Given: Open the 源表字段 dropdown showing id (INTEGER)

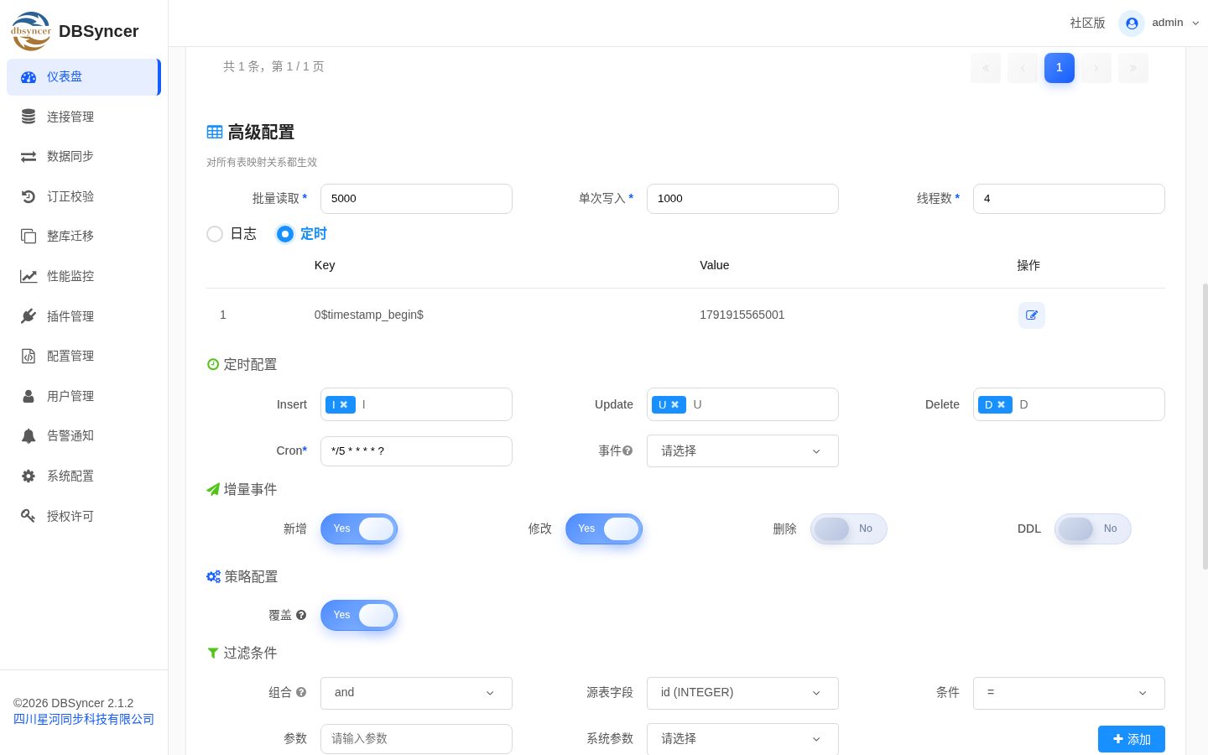Looking at the screenshot, I should pos(742,693).
